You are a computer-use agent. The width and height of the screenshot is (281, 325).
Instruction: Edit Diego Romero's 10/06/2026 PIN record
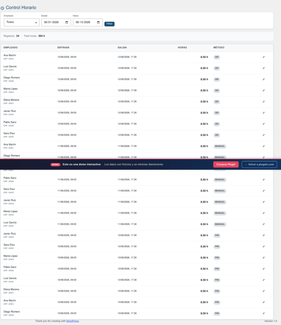[264, 313]
